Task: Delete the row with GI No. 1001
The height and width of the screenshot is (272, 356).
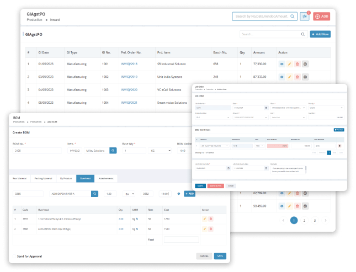Action: click(297, 64)
